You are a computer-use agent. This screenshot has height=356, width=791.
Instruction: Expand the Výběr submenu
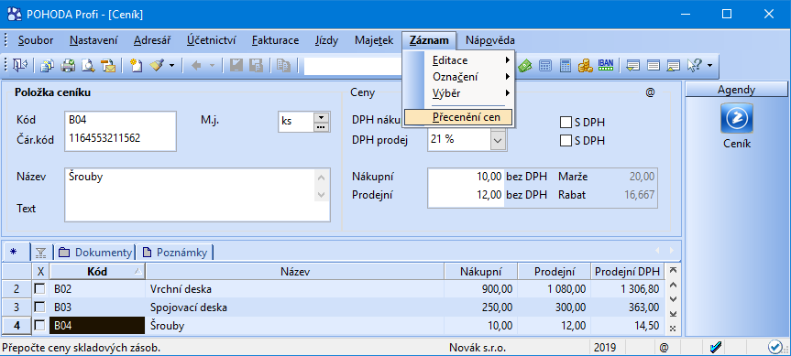pos(459,93)
